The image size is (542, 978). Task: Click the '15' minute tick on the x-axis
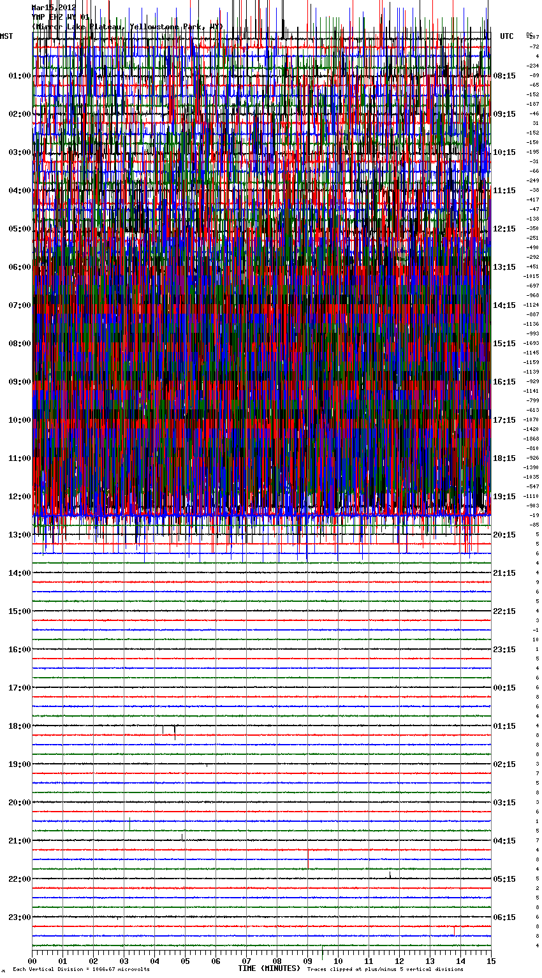click(x=490, y=961)
